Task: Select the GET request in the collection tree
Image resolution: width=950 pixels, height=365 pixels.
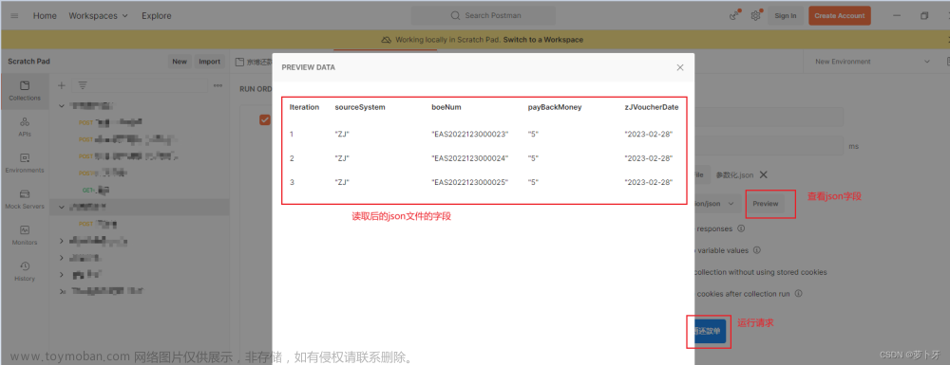Action: click(x=96, y=190)
